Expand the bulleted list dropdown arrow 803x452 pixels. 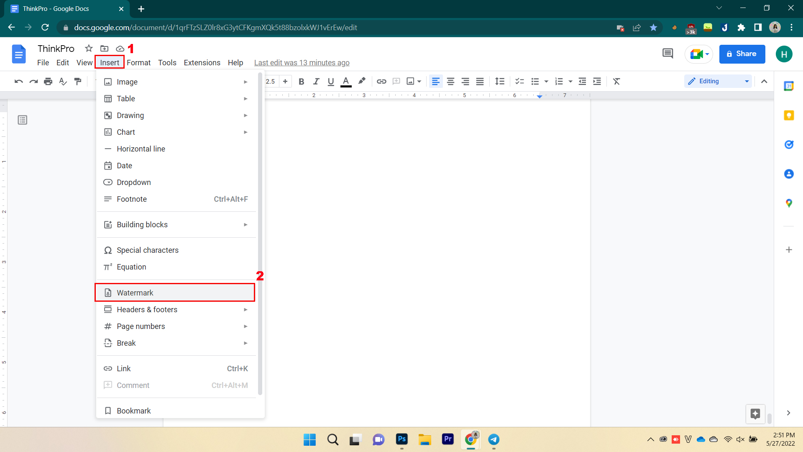click(x=545, y=82)
